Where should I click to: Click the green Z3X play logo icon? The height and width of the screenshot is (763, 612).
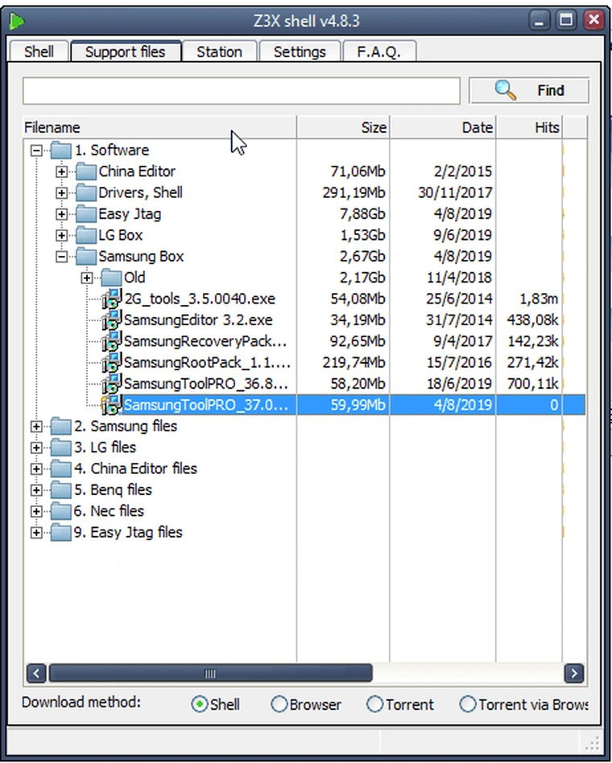point(17,21)
